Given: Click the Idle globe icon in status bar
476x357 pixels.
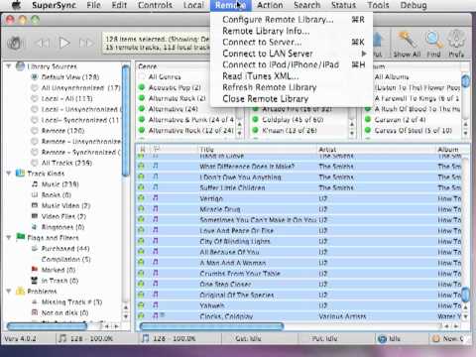Looking at the screenshot, I should tap(382, 339).
